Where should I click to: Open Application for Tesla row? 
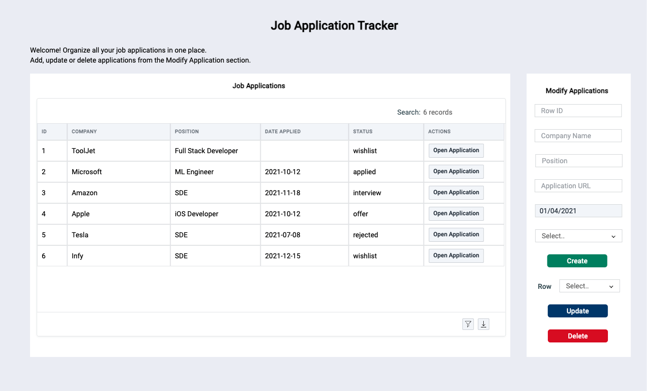point(456,234)
